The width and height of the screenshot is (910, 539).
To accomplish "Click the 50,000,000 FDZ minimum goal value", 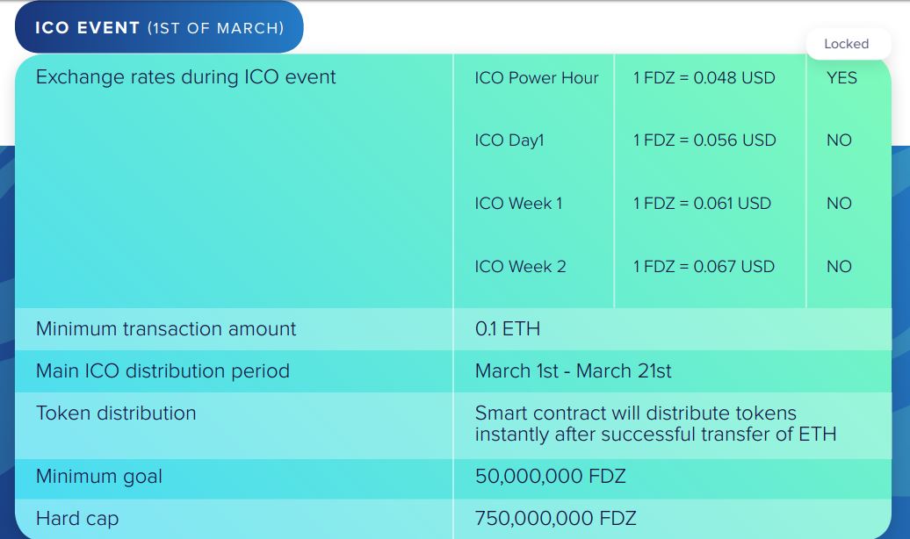I will tap(550, 477).
